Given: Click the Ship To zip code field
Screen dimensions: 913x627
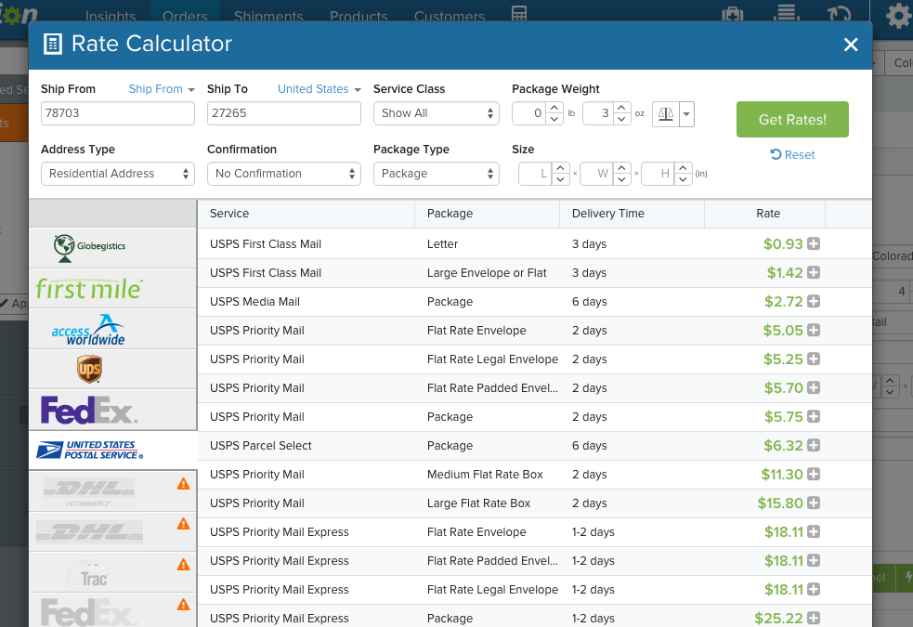Looking at the screenshot, I should point(283,113).
